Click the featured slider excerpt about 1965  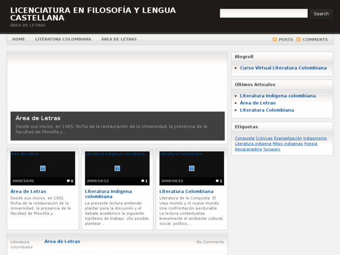111,129
